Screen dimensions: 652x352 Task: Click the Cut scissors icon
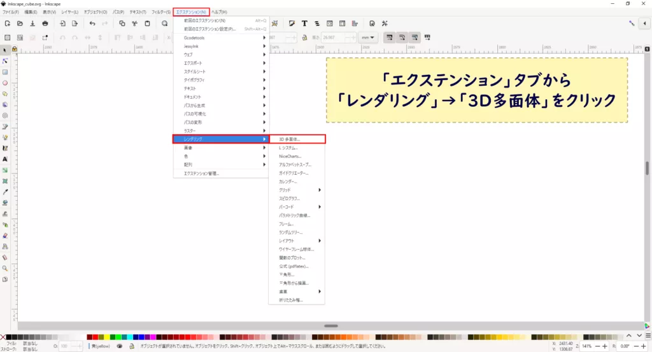tap(135, 24)
